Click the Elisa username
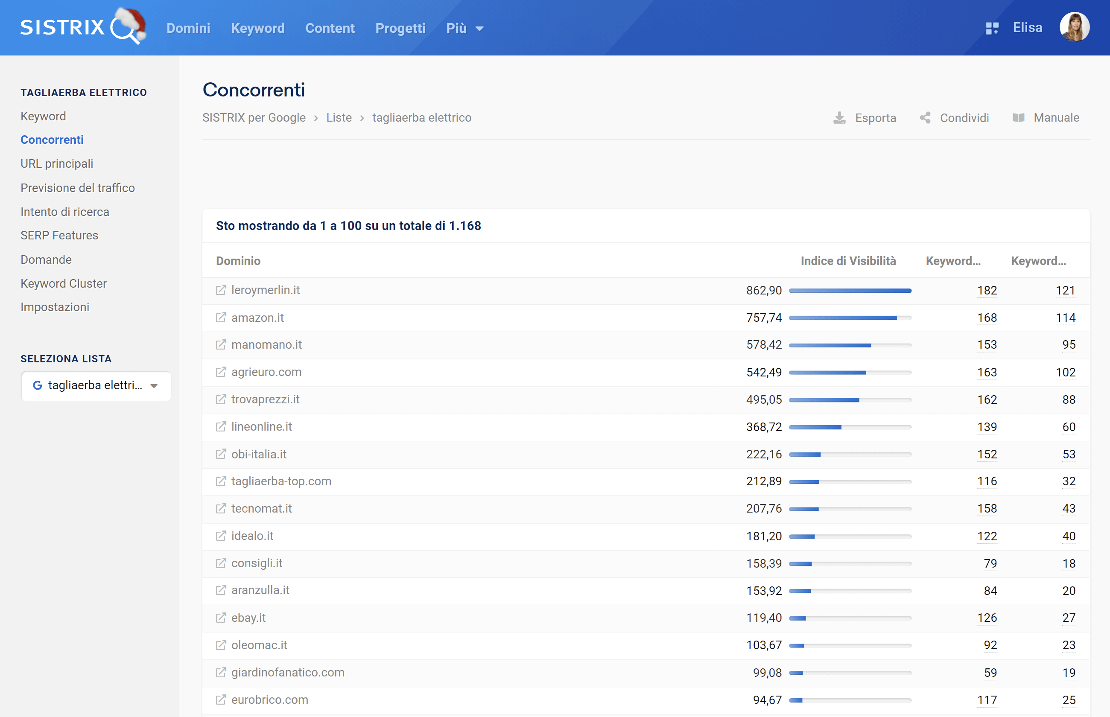The height and width of the screenshot is (717, 1110). (1028, 28)
